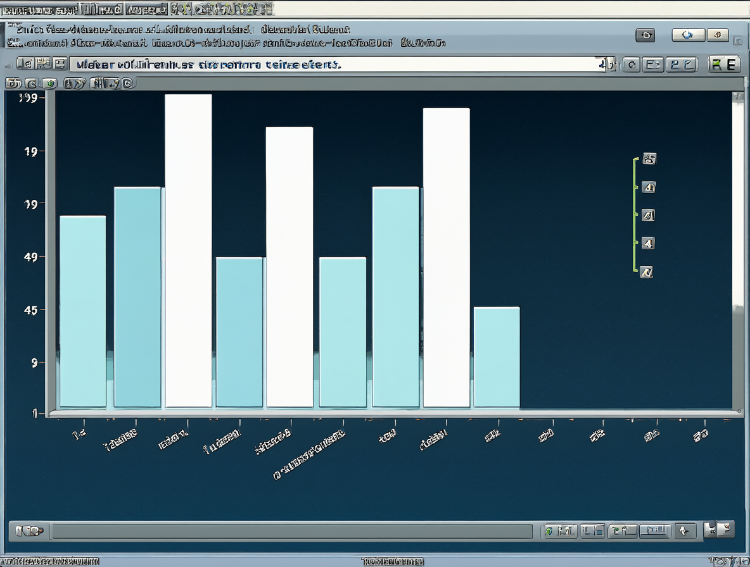Click the "S" entry atop the chart legend

(x=649, y=159)
